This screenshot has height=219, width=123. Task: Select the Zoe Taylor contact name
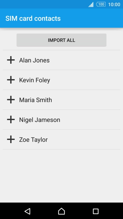tap(33, 140)
